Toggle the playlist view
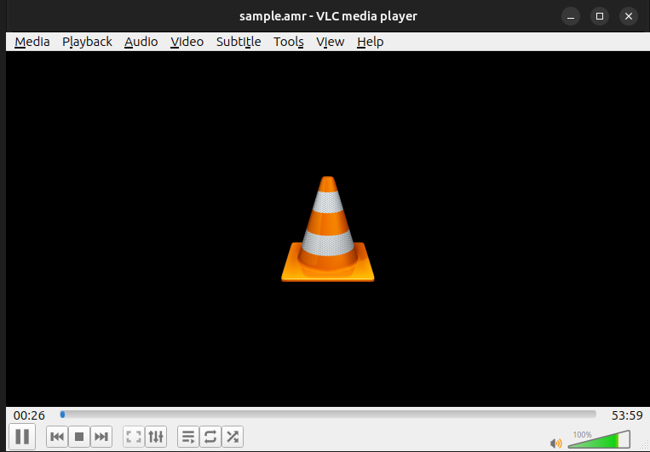650x452 pixels. [x=188, y=437]
